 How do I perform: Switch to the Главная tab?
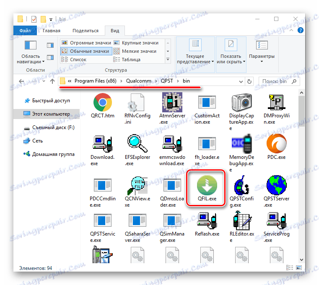[52, 31]
